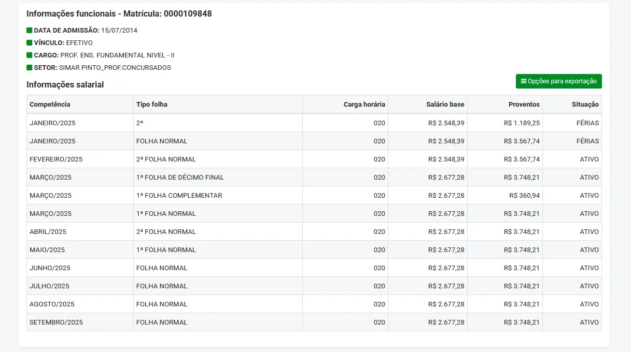Click the list icon in the export button

pos(524,81)
